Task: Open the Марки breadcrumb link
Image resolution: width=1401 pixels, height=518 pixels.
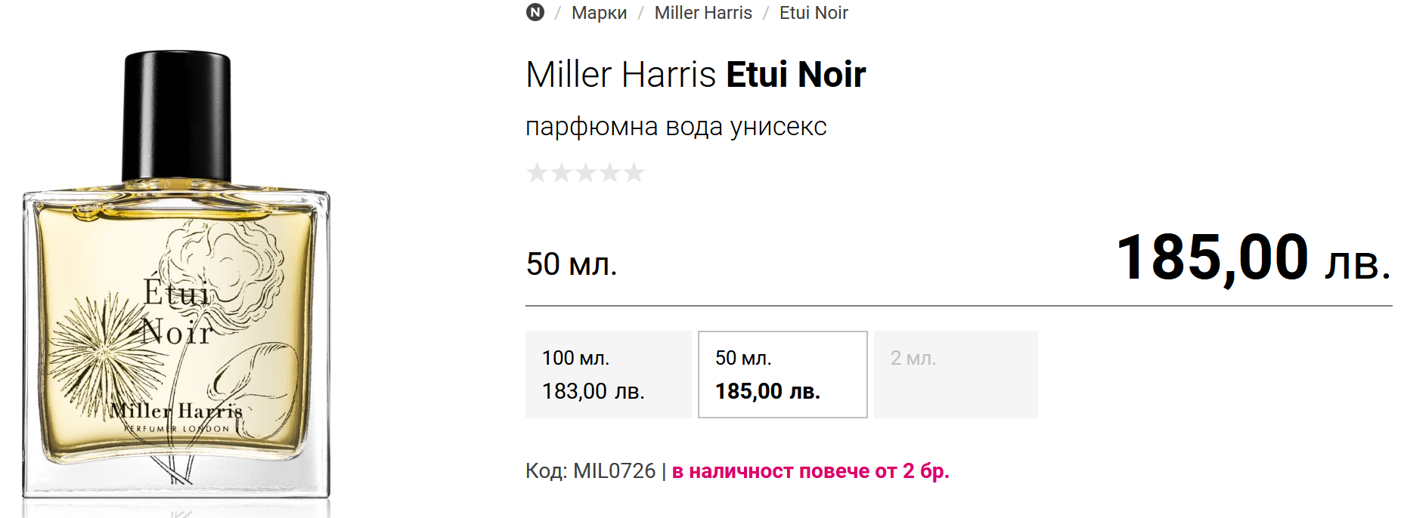Action: click(599, 13)
